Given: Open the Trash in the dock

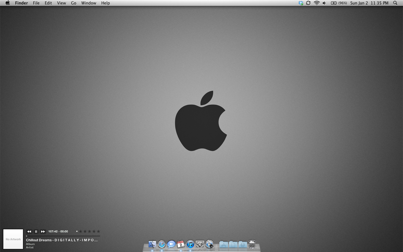Looking at the screenshot, I should [x=252, y=244].
